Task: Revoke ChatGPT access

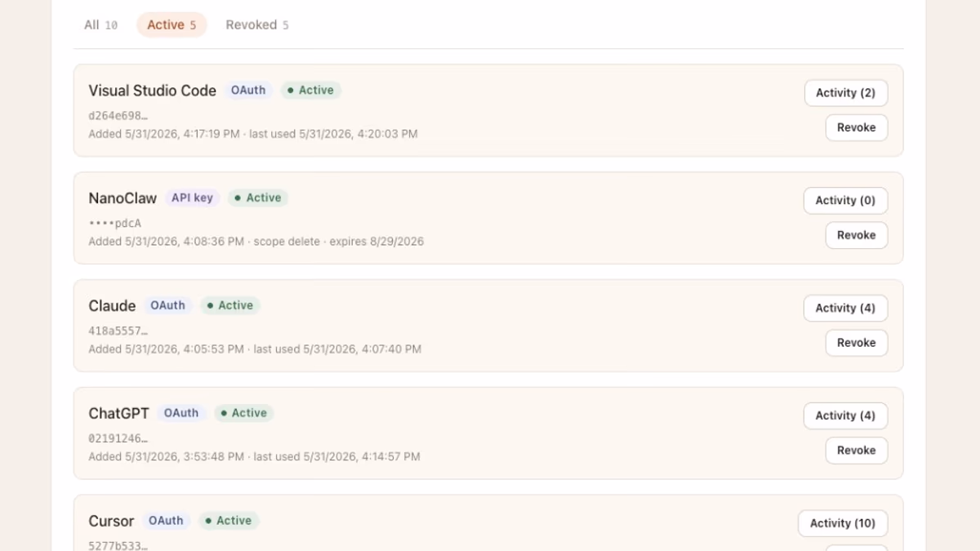Action: [x=856, y=451]
